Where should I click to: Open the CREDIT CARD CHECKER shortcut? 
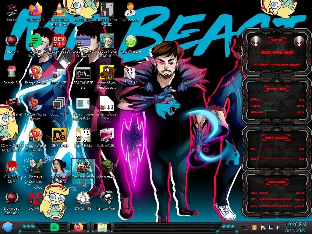click(83, 46)
